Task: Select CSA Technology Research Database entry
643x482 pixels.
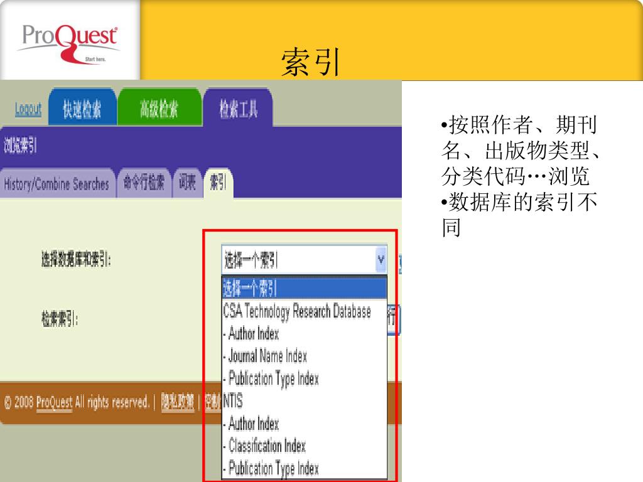Action: pos(304,311)
